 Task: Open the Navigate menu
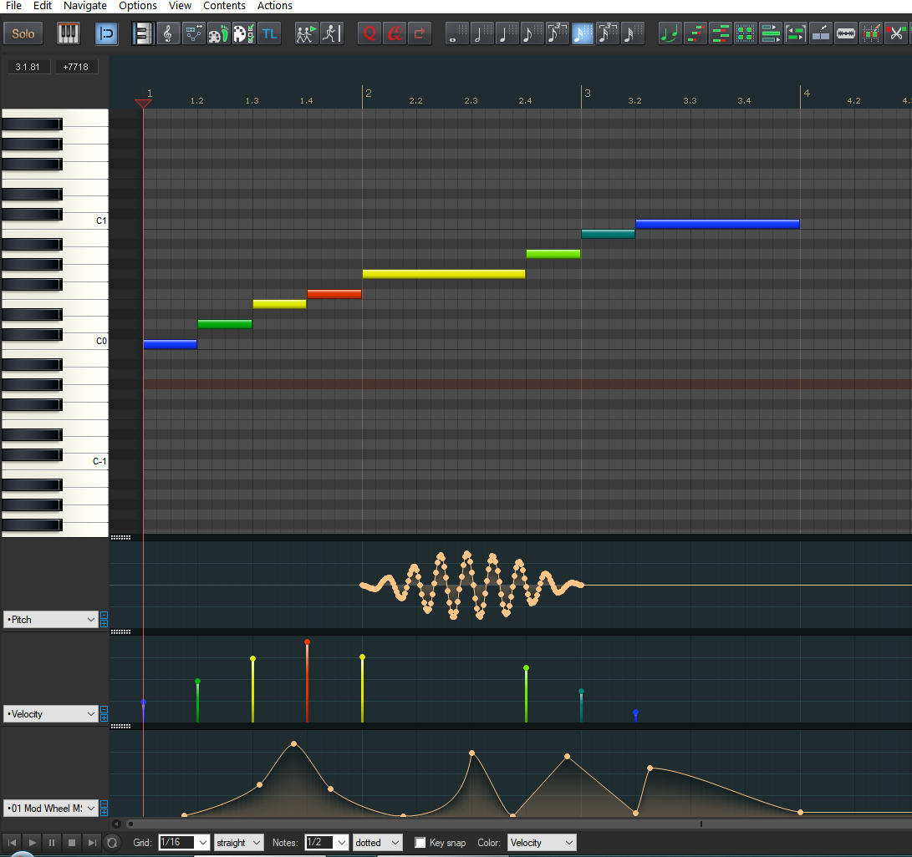[x=85, y=6]
